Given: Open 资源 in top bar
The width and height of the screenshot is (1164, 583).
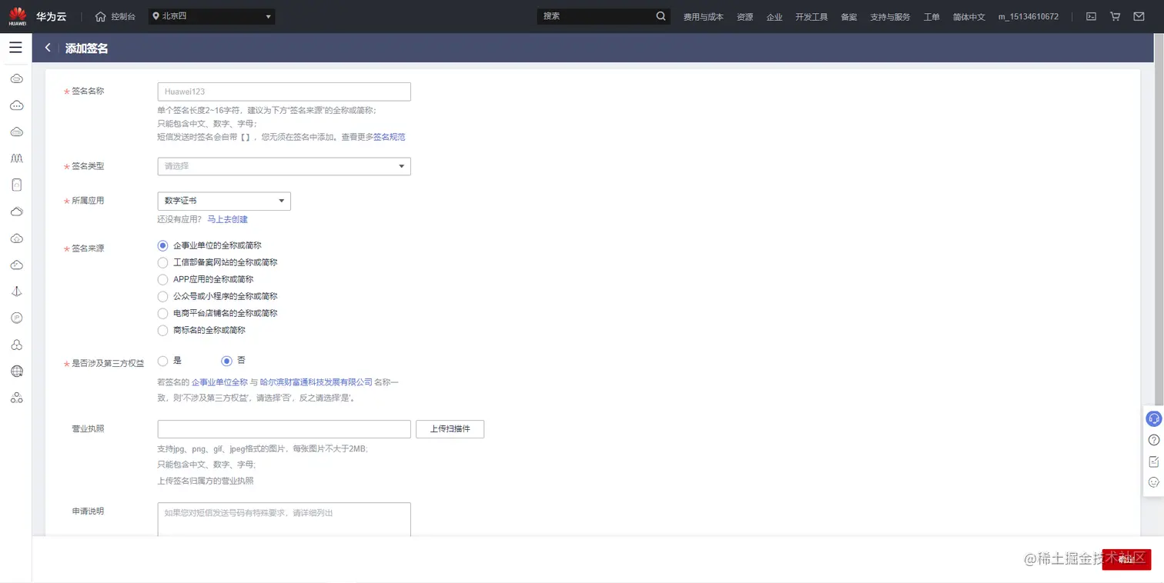Looking at the screenshot, I should [x=744, y=17].
